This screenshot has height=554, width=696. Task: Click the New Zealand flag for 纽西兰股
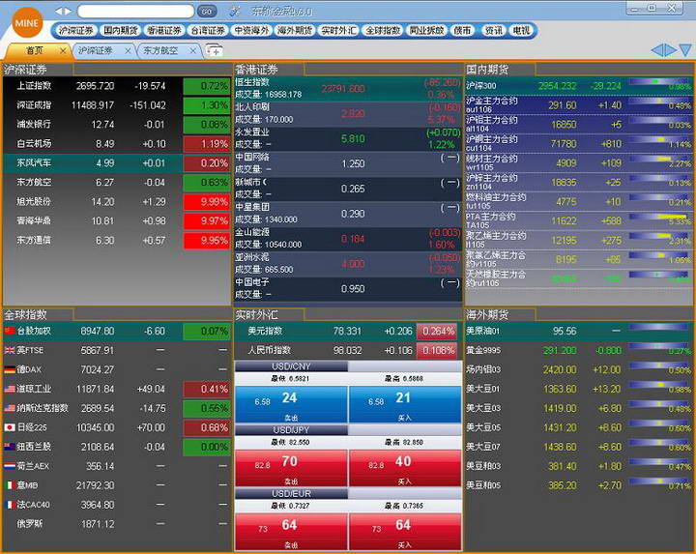[10, 447]
